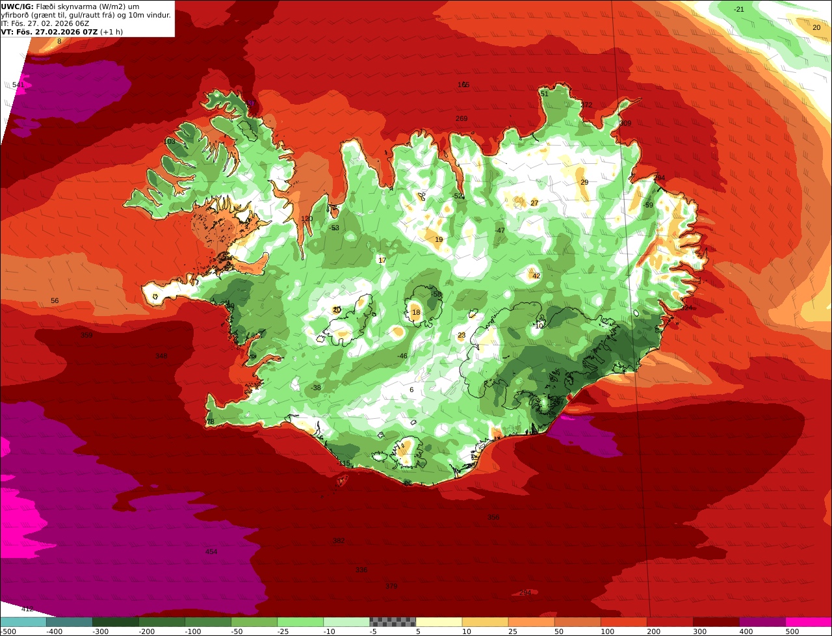Click the "-500" colorbar label
Image resolution: width=832 pixels, height=636 pixels.
click(7, 631)
